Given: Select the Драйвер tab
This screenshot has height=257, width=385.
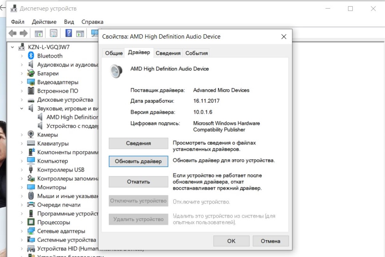Looking at the screenshot, I should click(x=139, y=53).
